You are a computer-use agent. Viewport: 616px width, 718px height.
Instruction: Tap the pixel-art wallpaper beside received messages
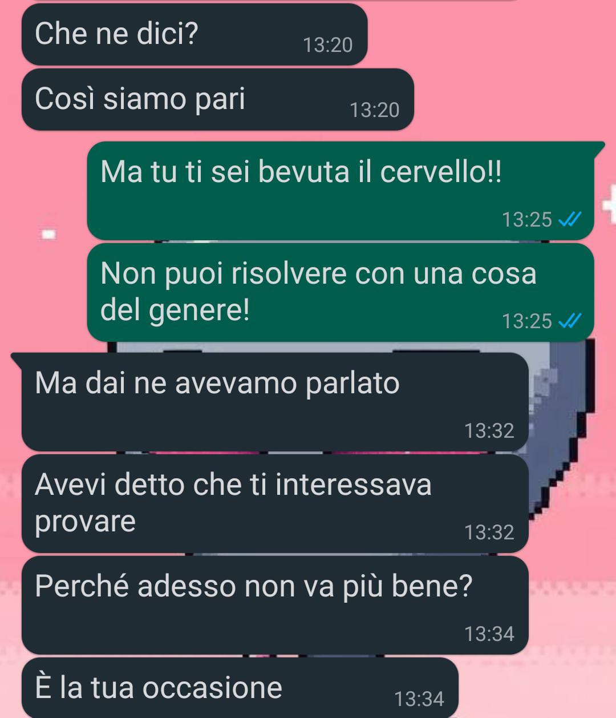tap(562, 434)
